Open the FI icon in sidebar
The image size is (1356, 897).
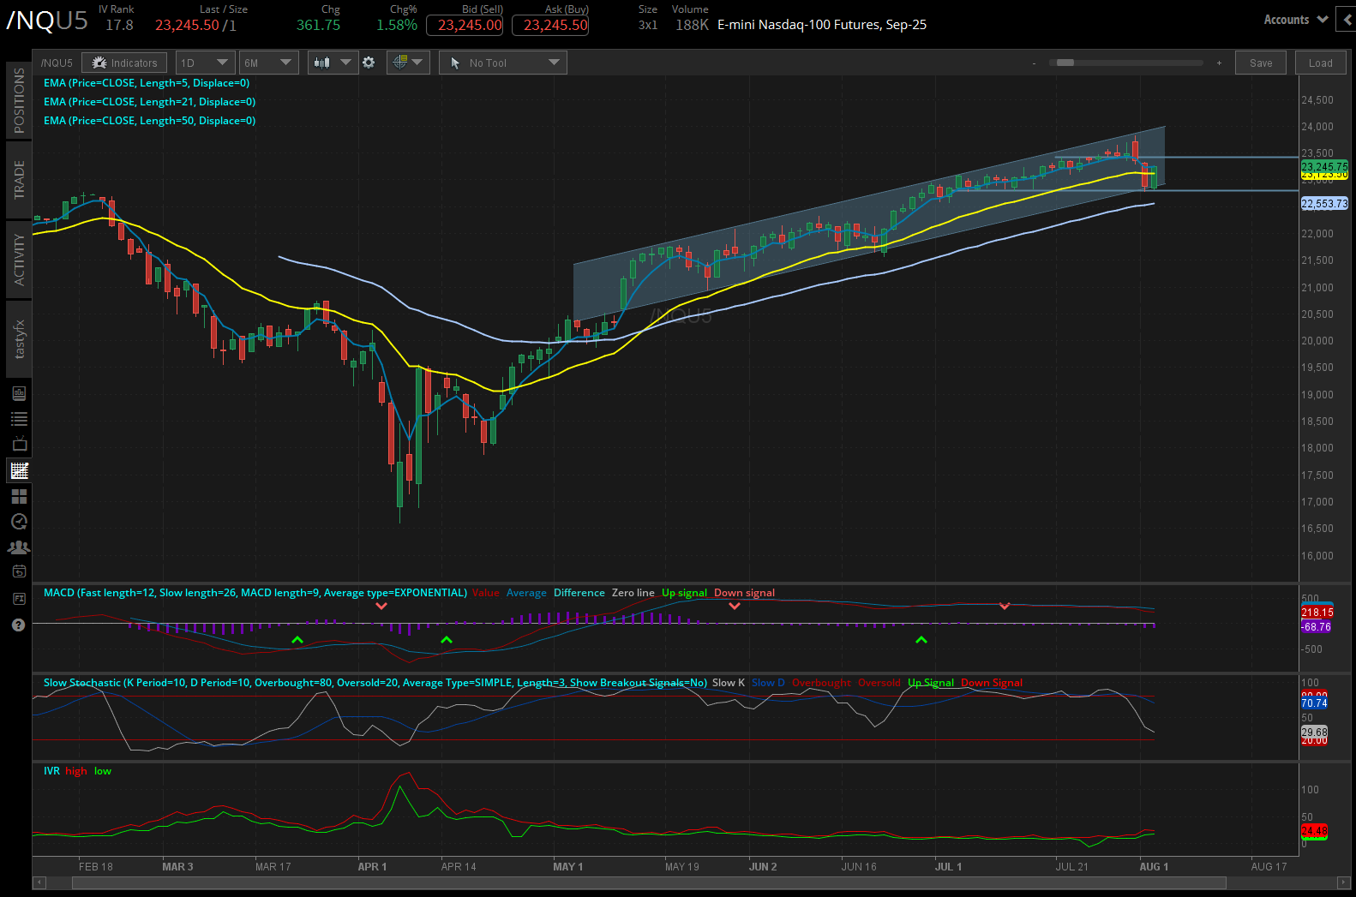click(x=19, y=598)
